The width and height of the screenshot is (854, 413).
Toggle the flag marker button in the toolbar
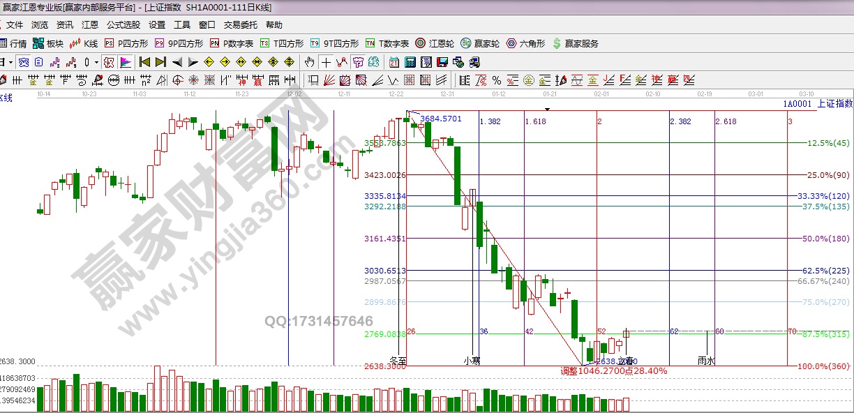[126, 62]
